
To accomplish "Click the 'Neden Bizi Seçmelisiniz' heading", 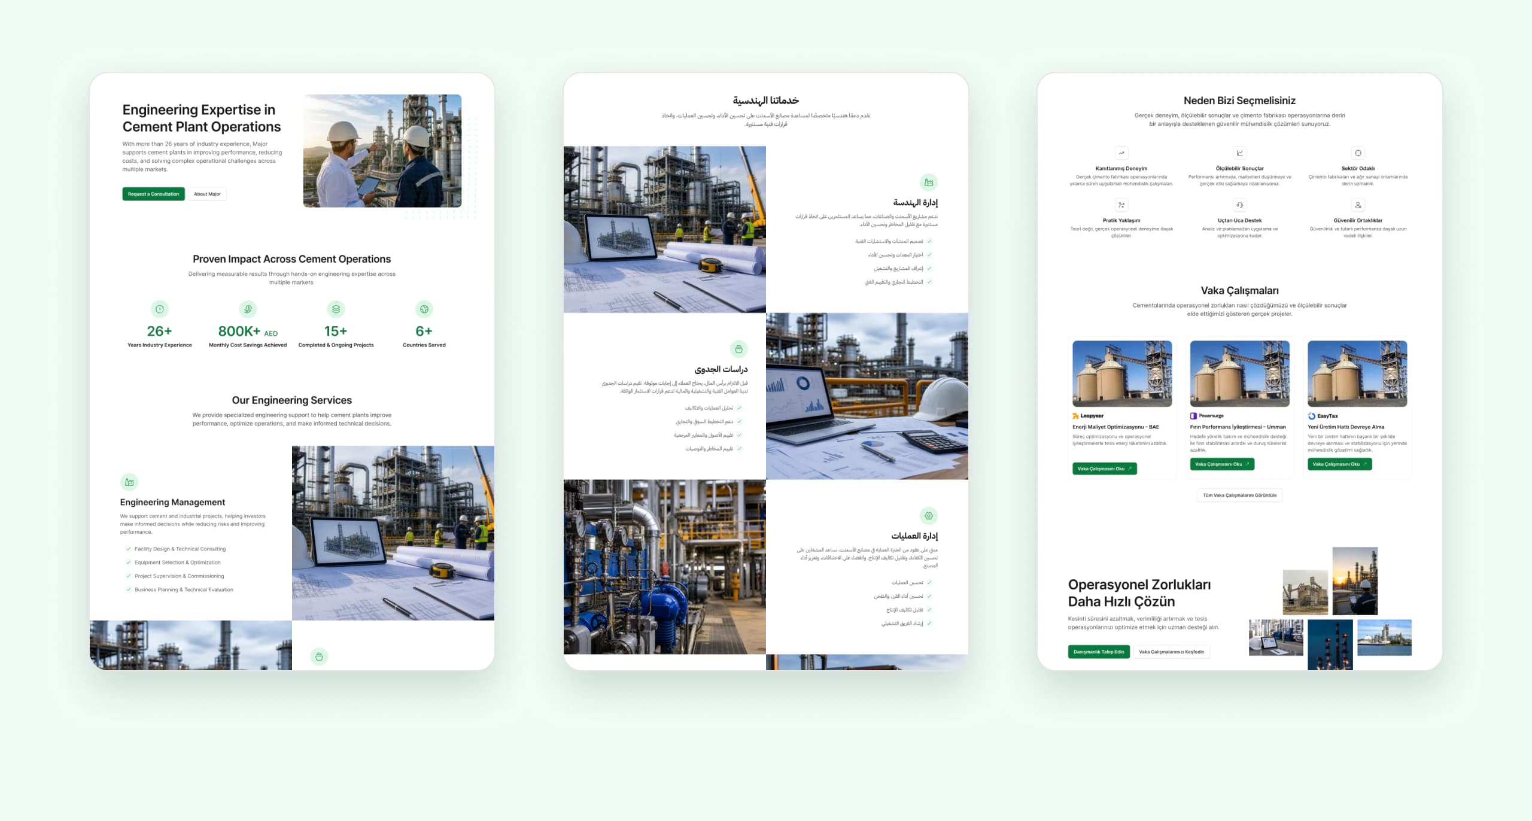I will tap(1239, 101).
